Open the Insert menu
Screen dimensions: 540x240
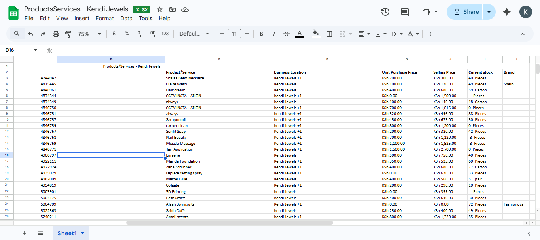[82, 18]
